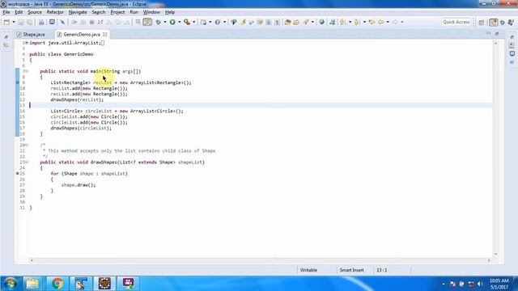518x291 pixels.
Task: Open Chrome from the taskbar
Action: coord(57,284)
